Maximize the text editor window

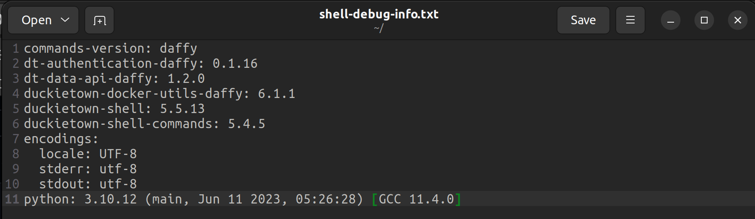pos(704,20)
